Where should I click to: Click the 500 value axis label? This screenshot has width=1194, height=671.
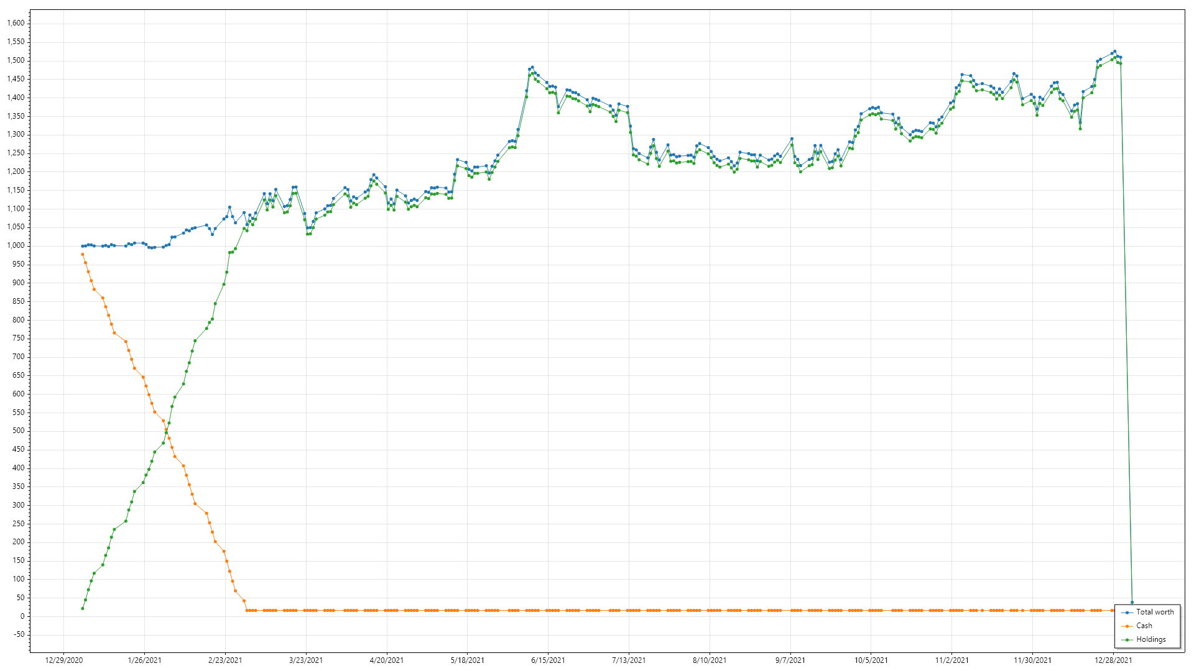(19, 431)
